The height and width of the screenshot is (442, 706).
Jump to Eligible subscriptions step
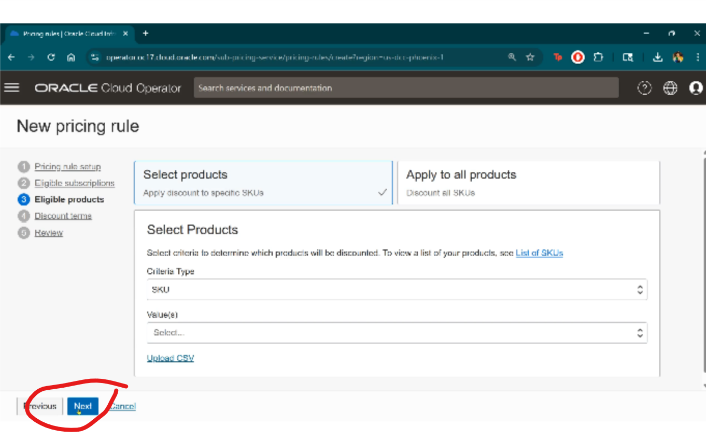click(74, 183)
